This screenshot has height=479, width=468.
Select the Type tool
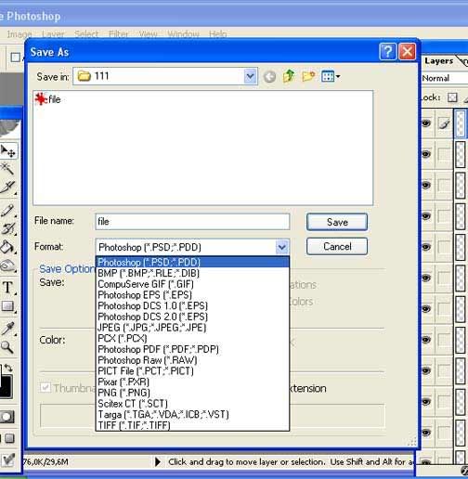click(x=7, y=287)
